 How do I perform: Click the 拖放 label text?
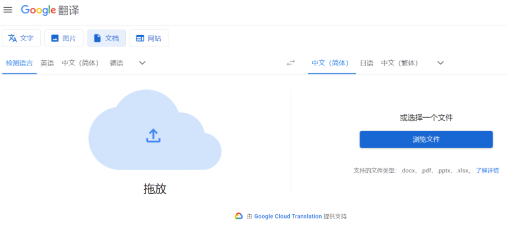(x=155, y=189)
